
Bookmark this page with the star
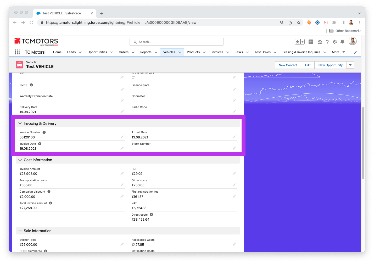[x=299, y=23]
